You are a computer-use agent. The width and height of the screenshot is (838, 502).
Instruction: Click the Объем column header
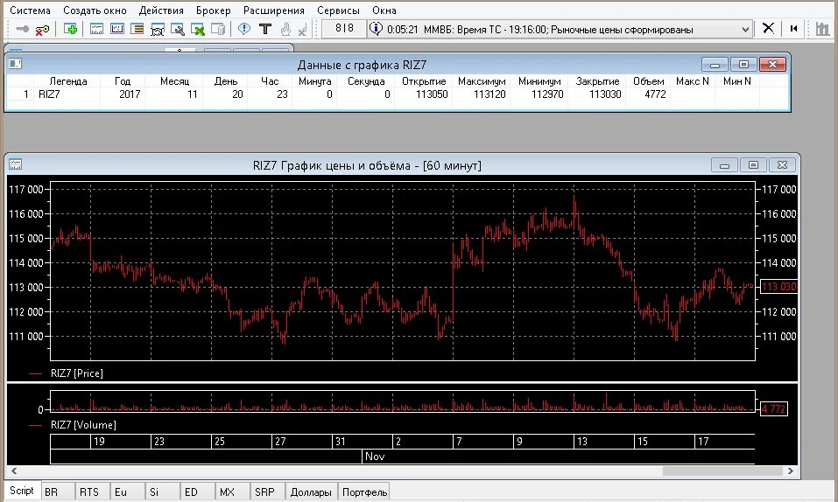[648, 81]
